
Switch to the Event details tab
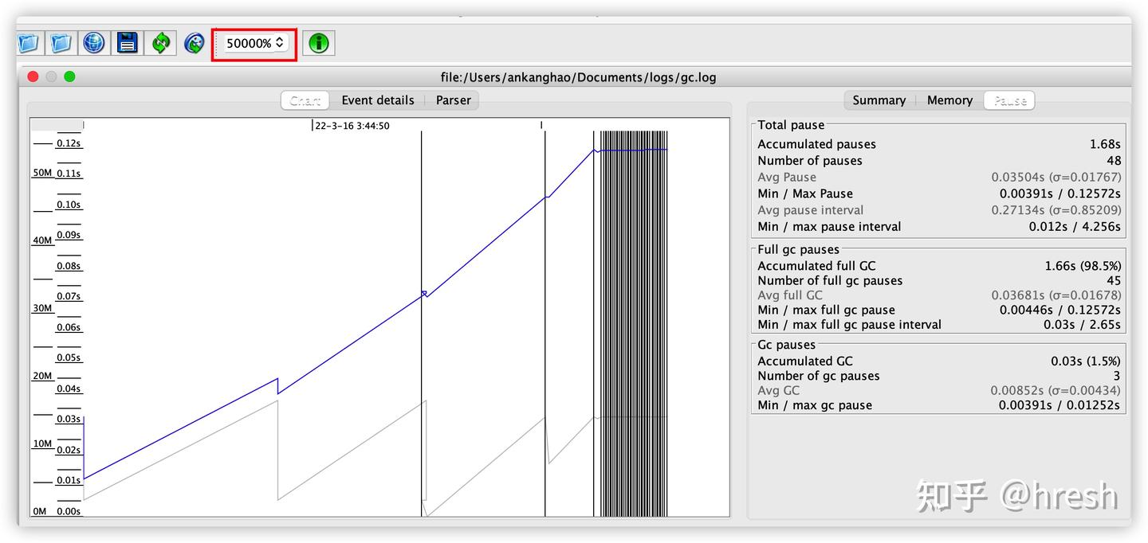click(377, 100)
